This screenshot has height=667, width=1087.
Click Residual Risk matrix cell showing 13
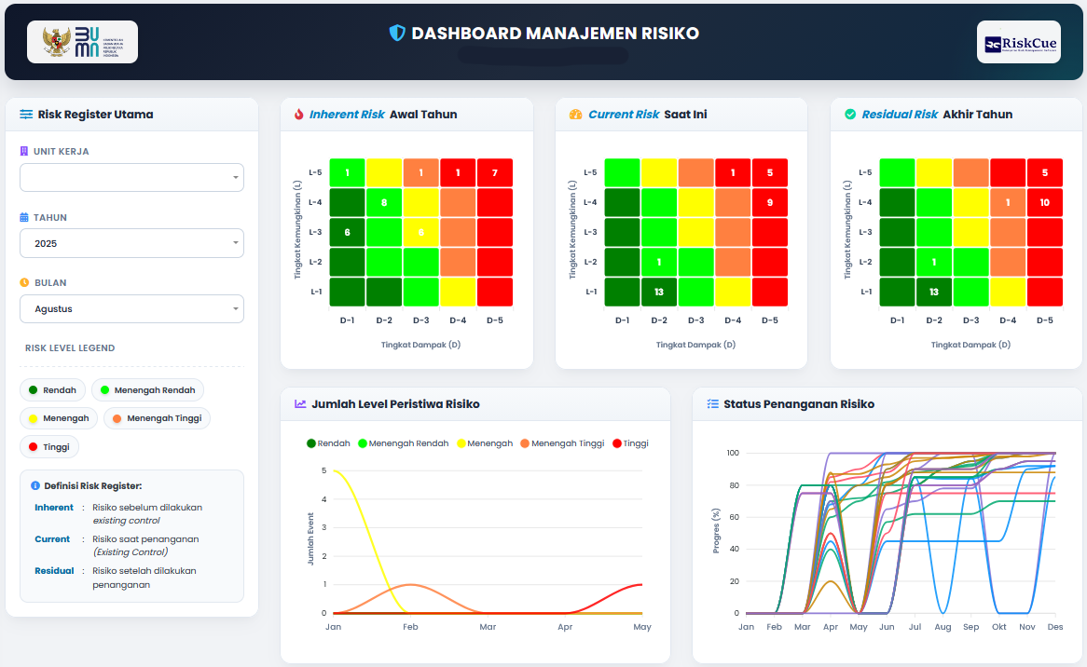point(934,292)
